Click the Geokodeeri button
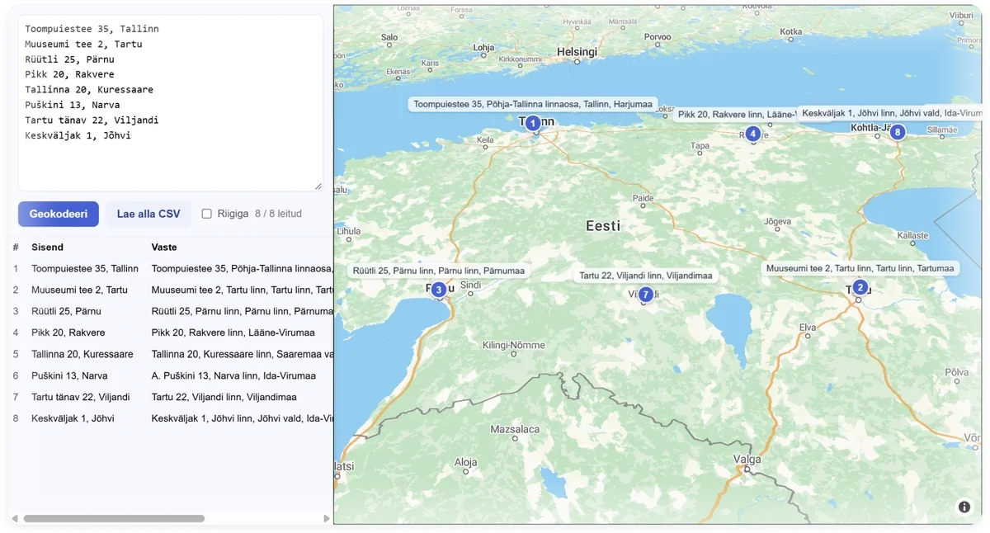Image resolution: width=990 pixels, height=533 pixels. pyautogui.click(x=59, y=214)
